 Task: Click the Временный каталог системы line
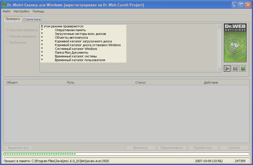click(76, 56)
